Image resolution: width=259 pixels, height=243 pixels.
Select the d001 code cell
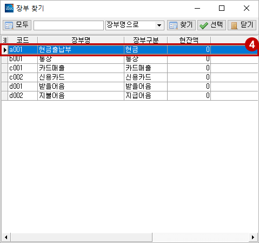[23, 87]
